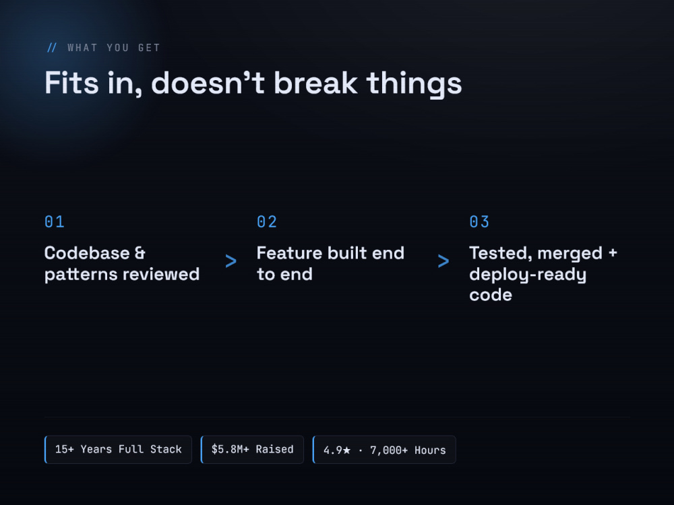Click the arrow after 'Codebase & patterns reviewed'
Viewport: 674px width, 505px height.
231,261
